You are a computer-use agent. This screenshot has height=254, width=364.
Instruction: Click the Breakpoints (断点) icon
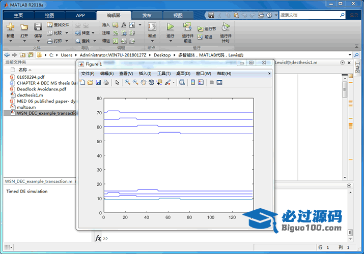click(x=152, y=27)
